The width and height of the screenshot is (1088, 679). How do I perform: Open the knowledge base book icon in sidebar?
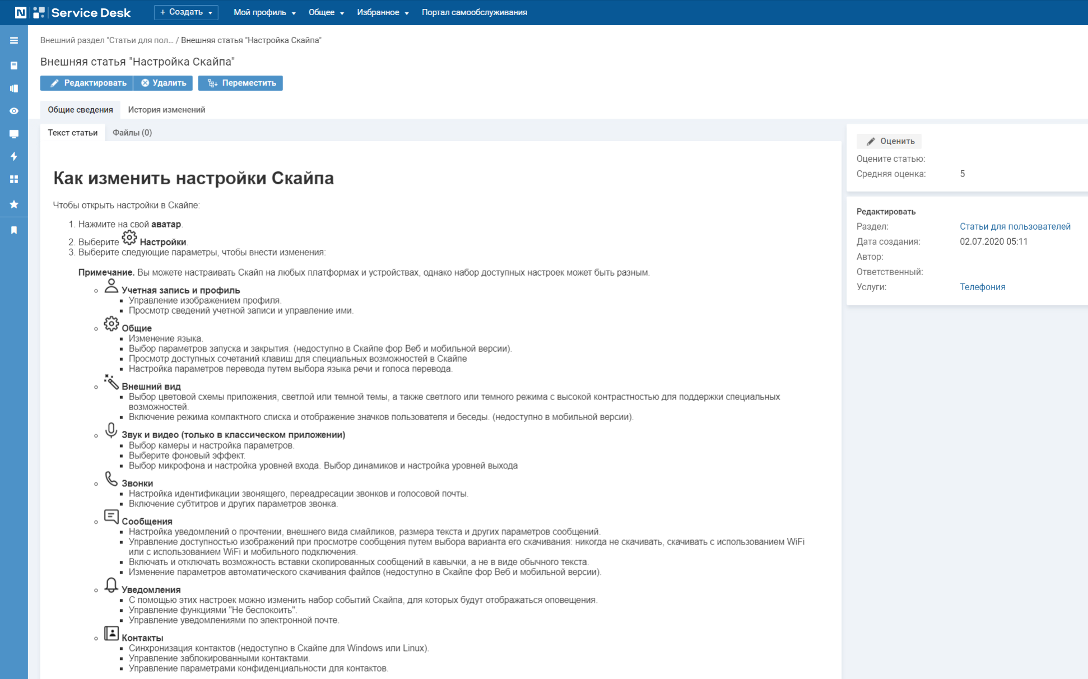tap(14, 89)
